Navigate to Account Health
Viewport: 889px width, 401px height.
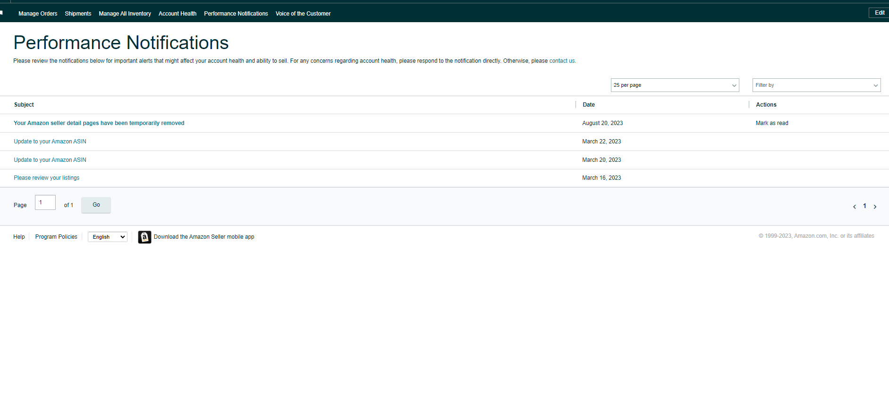click(178, 14)
